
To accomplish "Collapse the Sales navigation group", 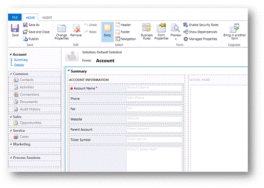I will [x=11, y=116].
